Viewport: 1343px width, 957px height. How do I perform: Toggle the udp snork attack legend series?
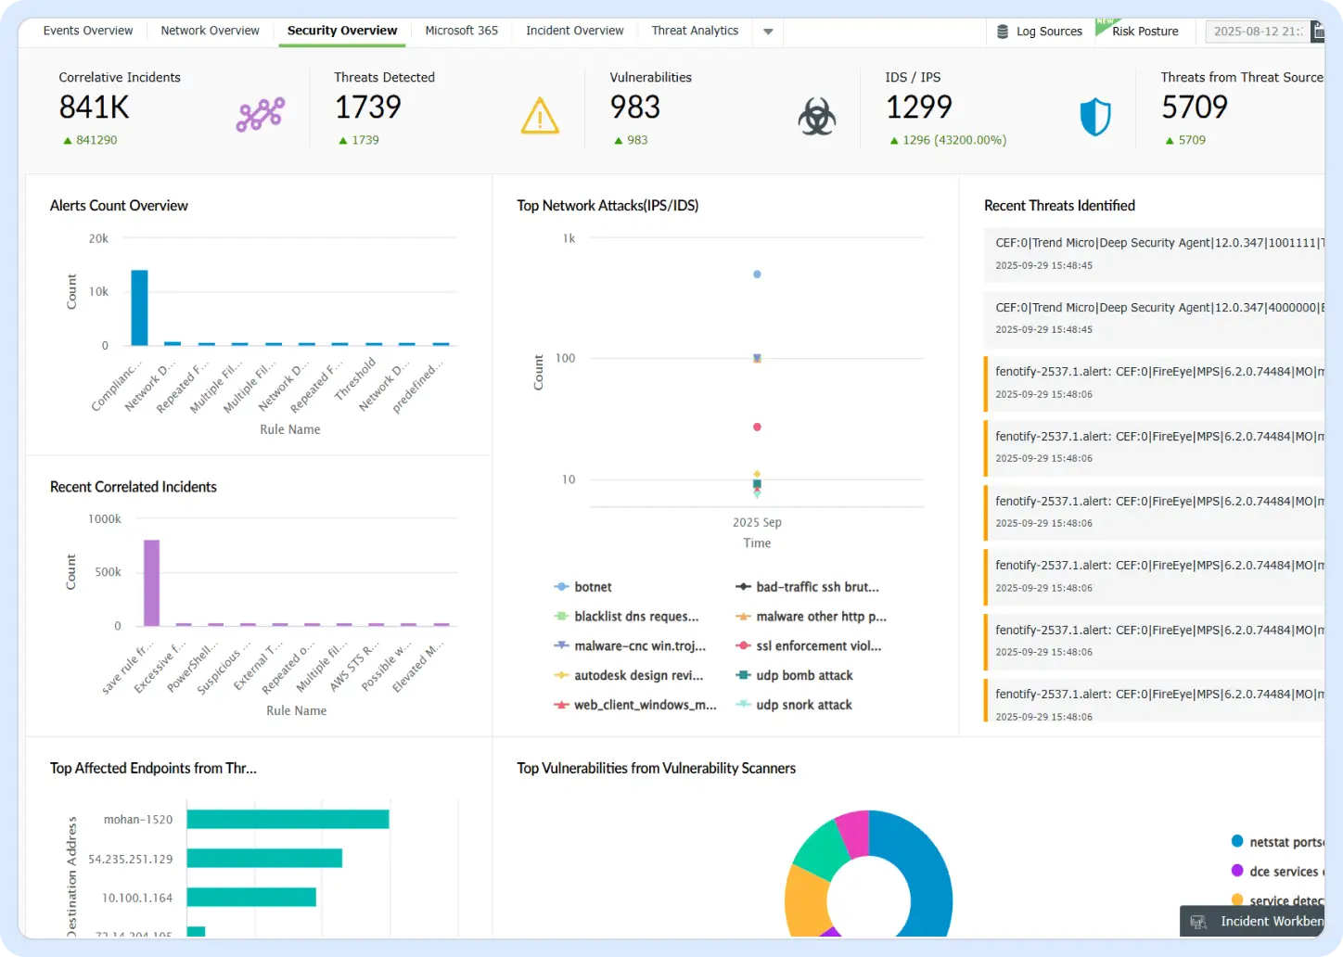[x=794, y=706]
